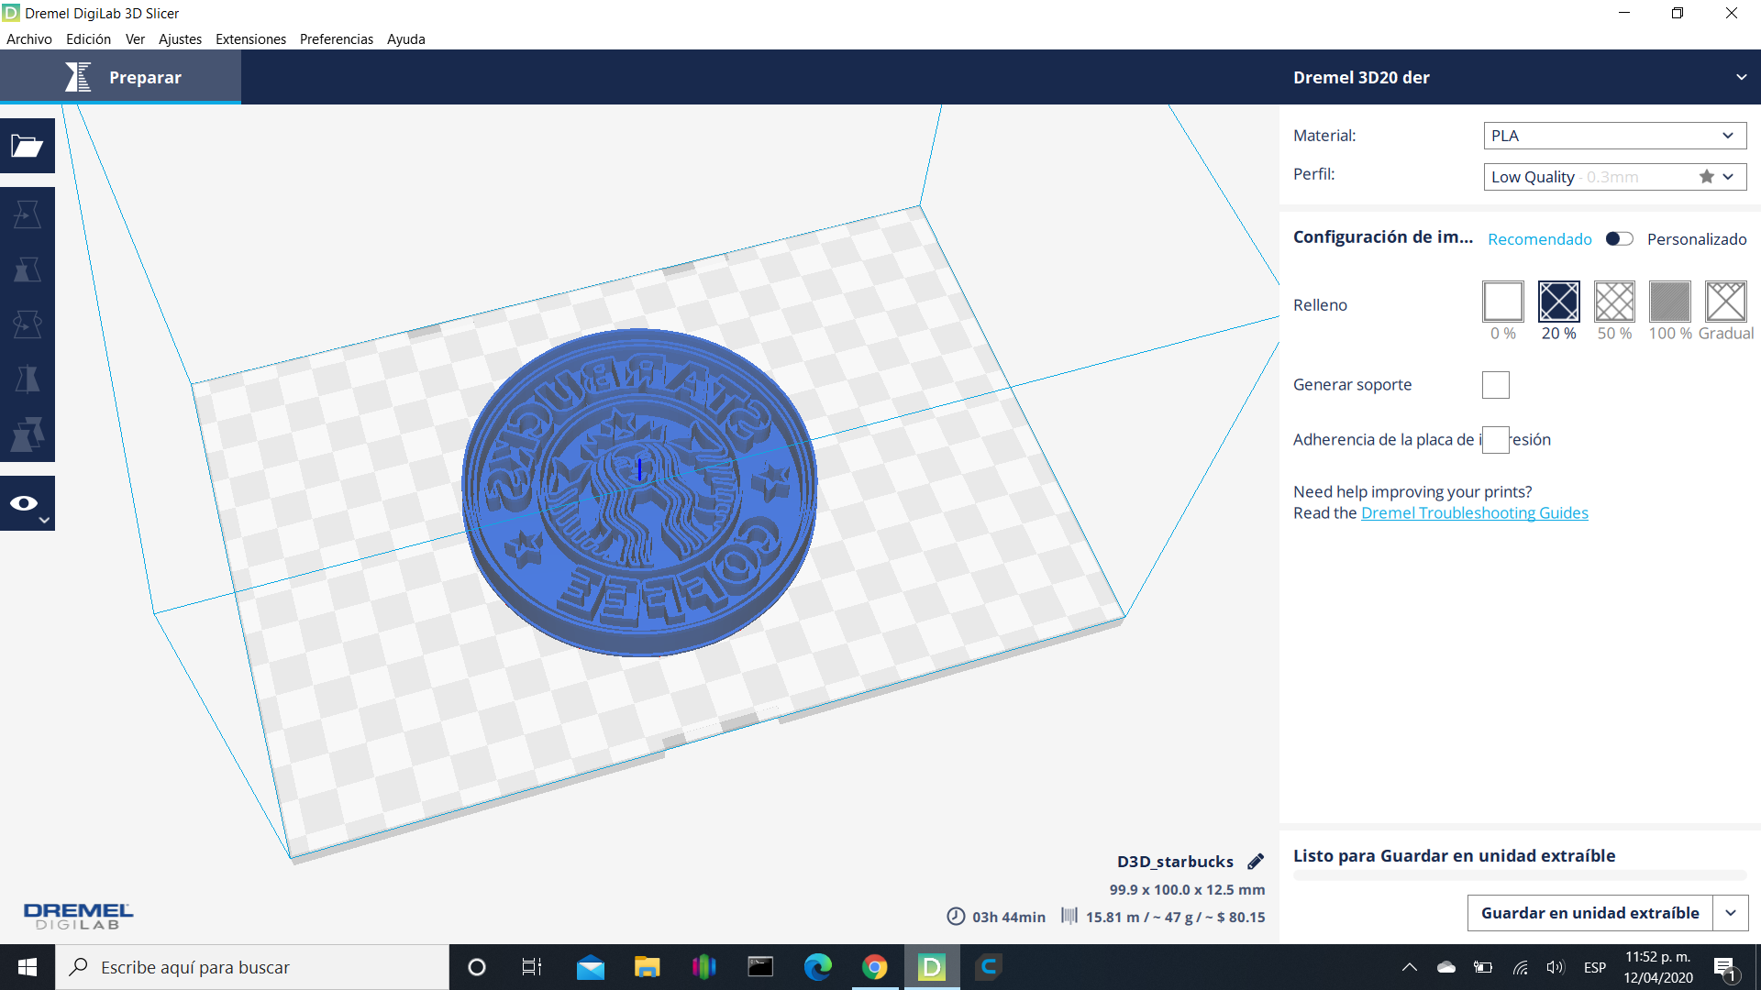The height and width of the screenshot is (990, 1761).
Task: Open the Archivo menu
Action: pos(29,39)
